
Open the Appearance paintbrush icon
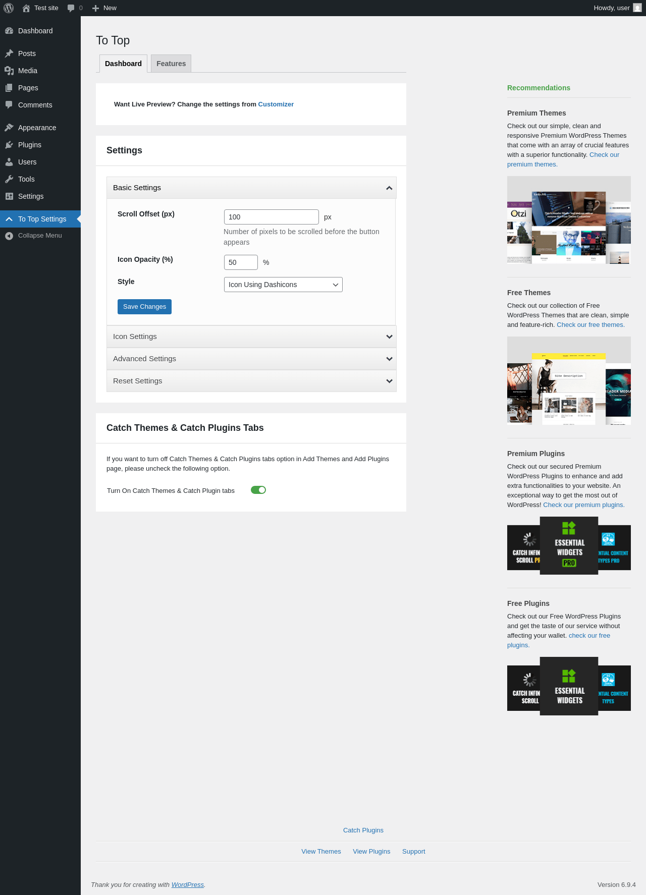click(9, 128)
